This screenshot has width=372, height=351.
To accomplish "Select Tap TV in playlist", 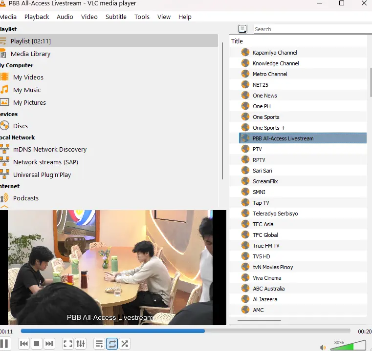I will 303,202.
